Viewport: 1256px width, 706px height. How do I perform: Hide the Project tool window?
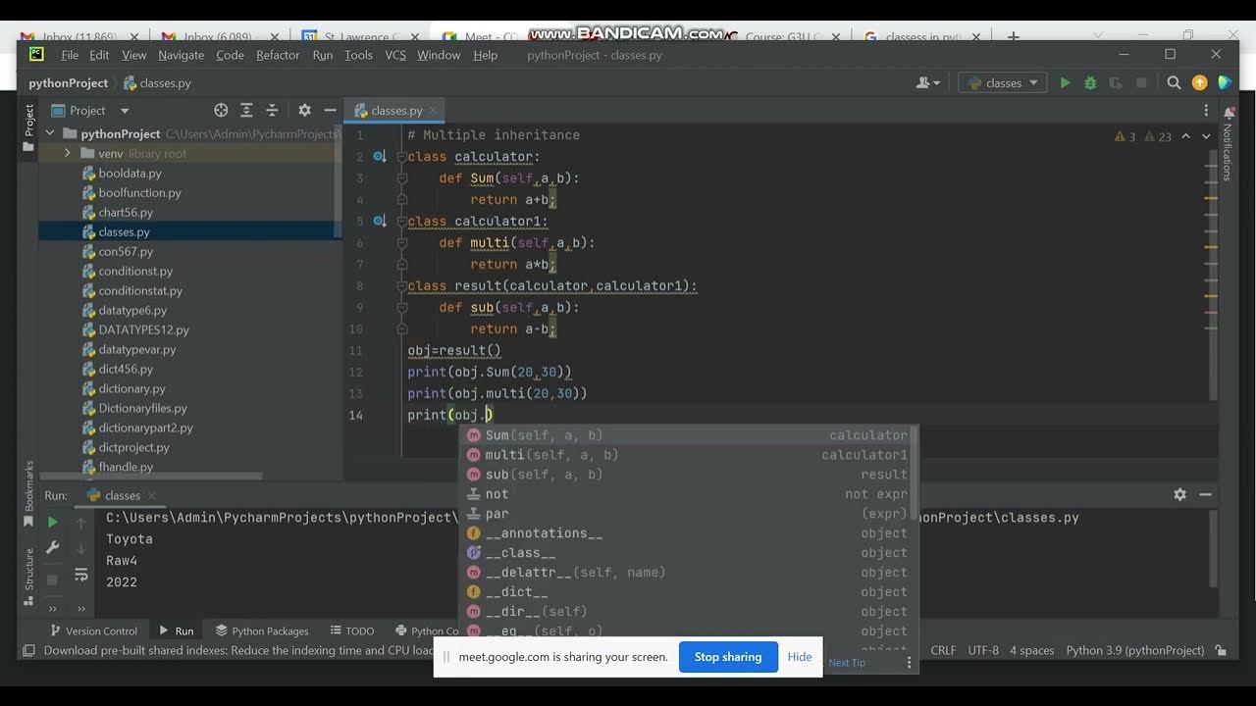(x=331, y=111)
